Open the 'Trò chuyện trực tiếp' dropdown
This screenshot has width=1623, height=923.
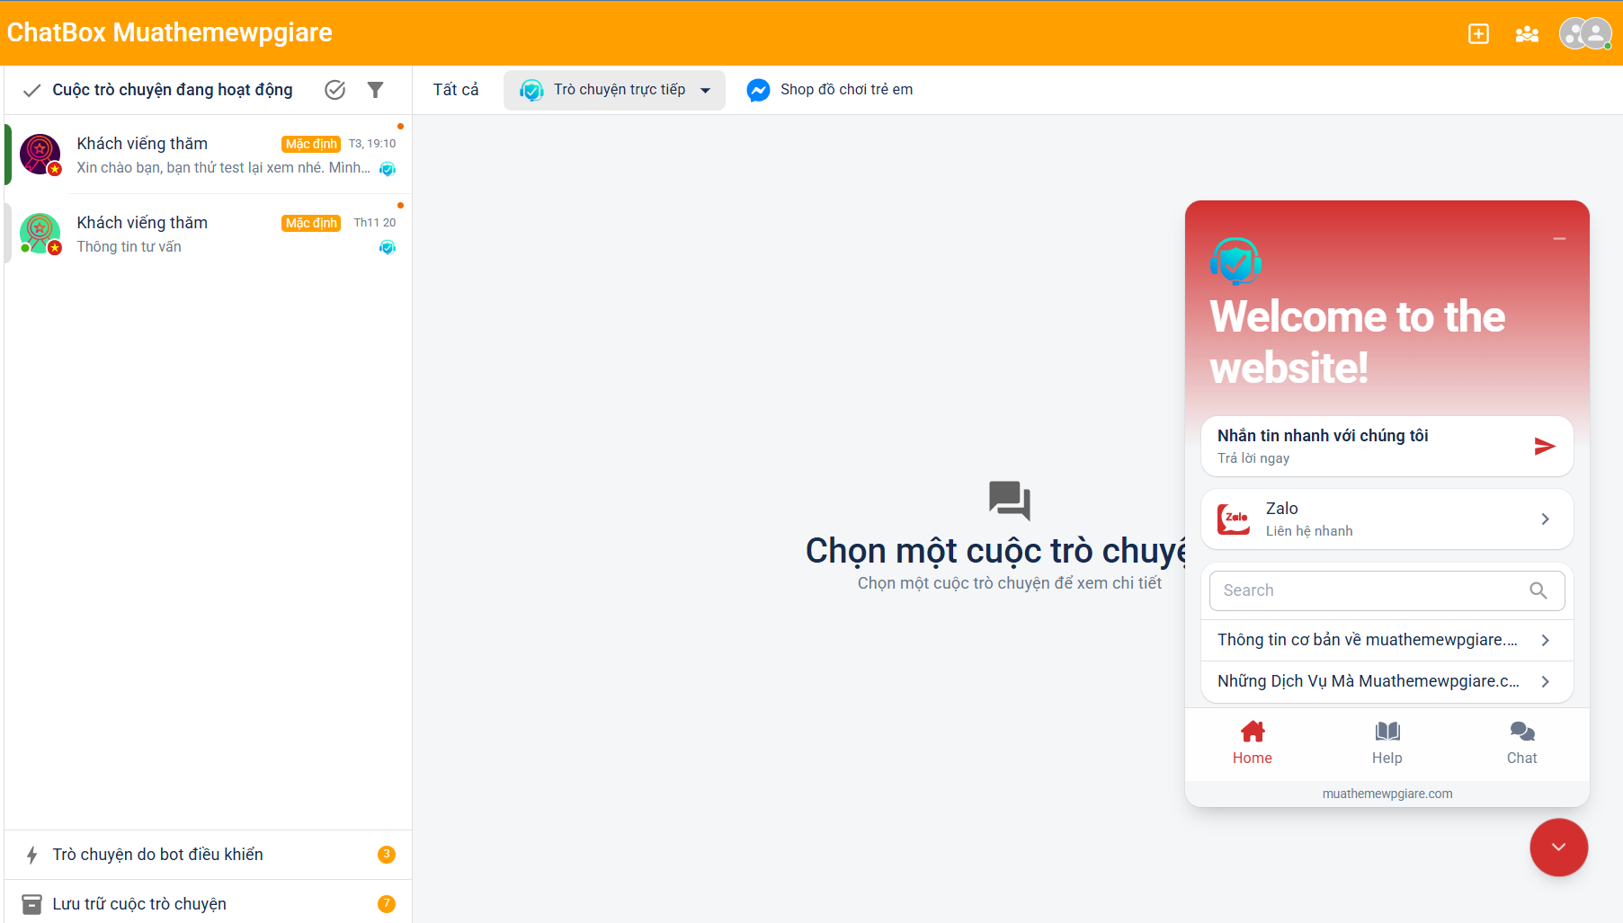(614, 90)
